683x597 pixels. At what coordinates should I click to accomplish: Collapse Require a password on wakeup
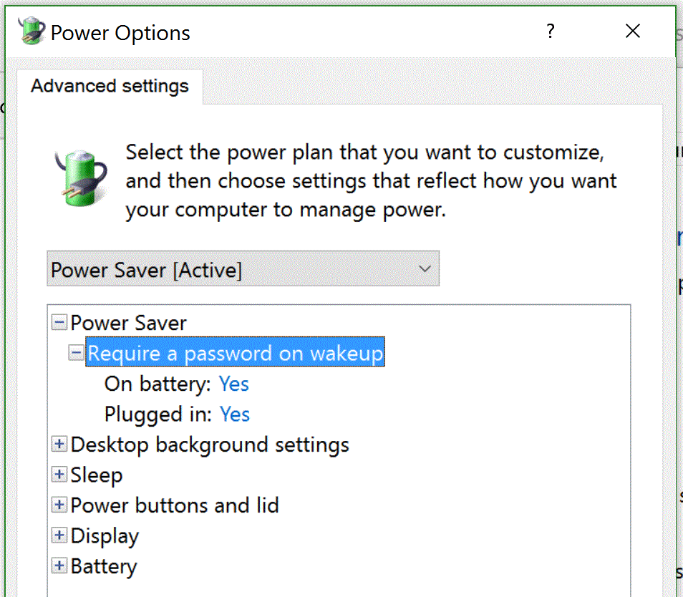click(76, 352)
